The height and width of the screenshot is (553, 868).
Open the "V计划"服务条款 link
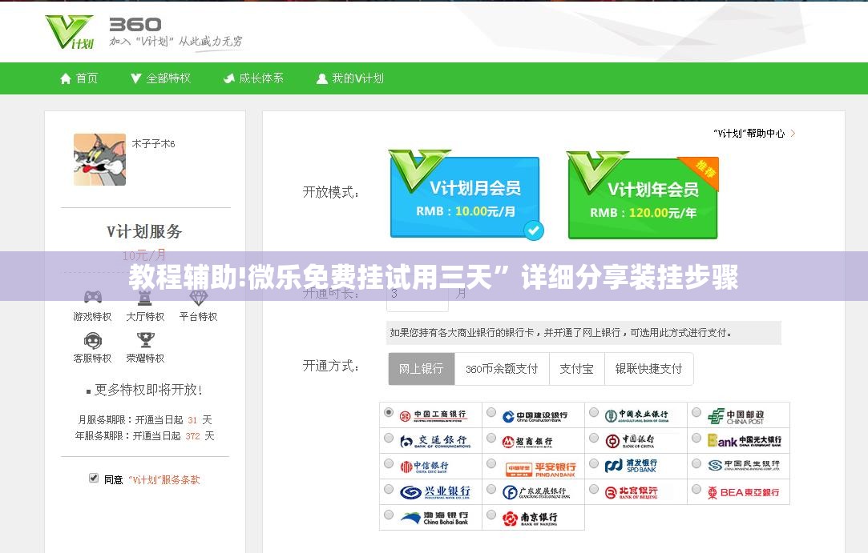164,480
